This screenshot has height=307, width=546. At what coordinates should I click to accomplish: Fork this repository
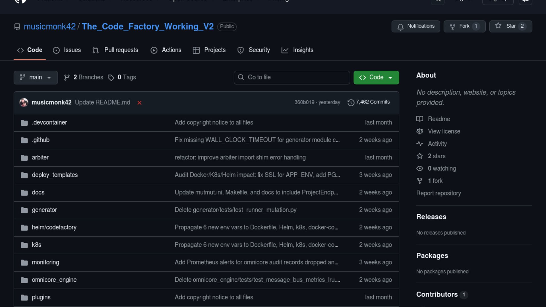click(464, 26)
